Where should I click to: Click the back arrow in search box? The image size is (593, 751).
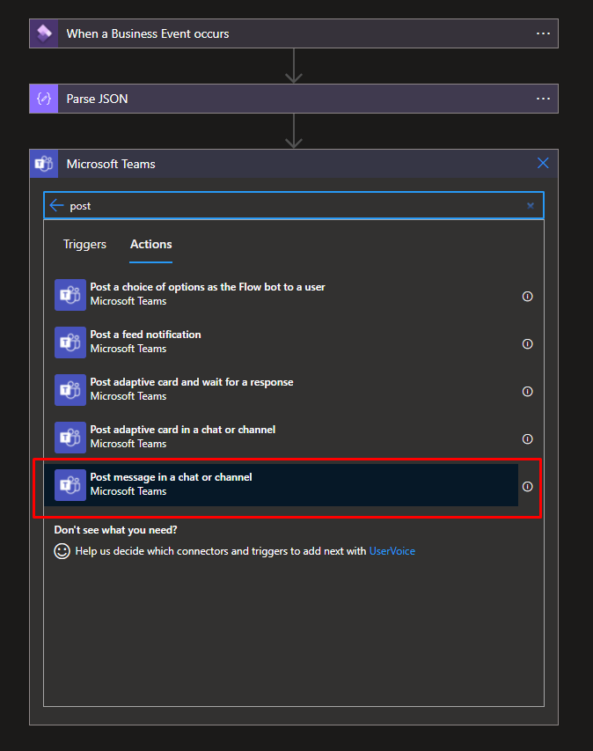tap(57, 205)
